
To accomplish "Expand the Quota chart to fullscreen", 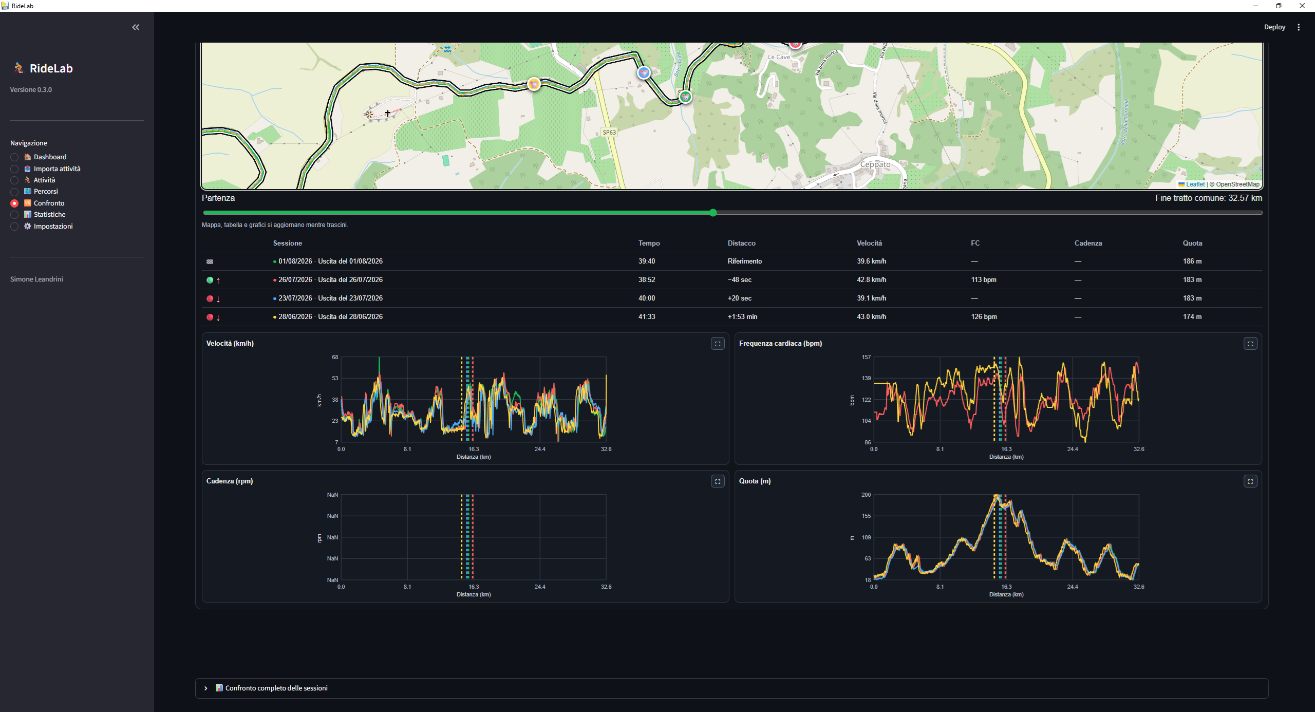I will pos(1250,481).
